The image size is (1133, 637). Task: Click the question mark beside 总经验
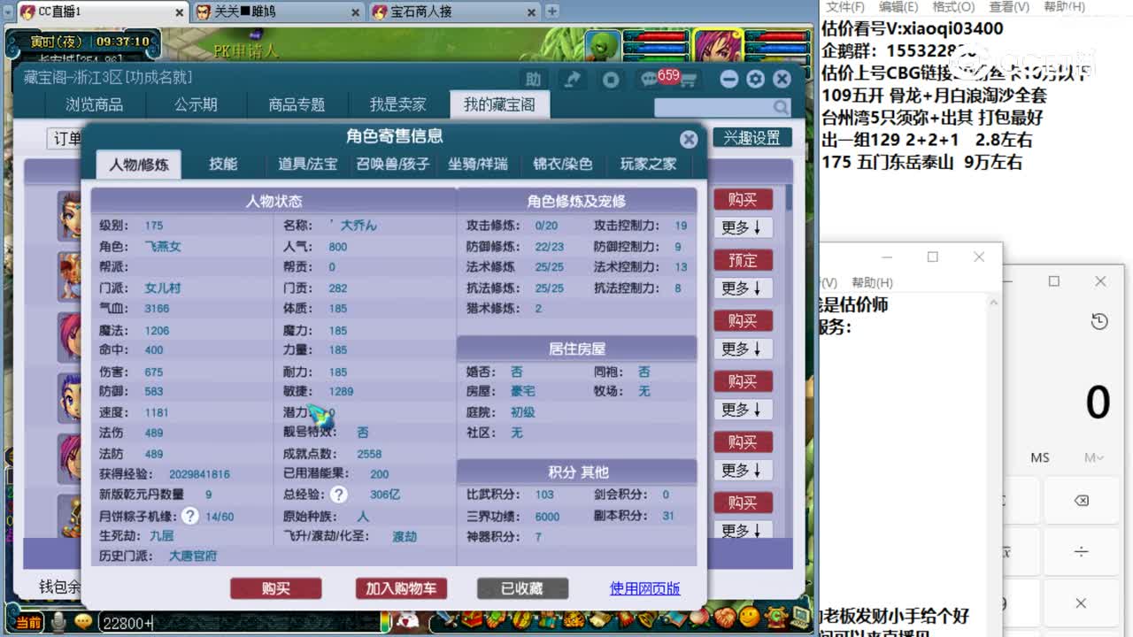(339, 495)
